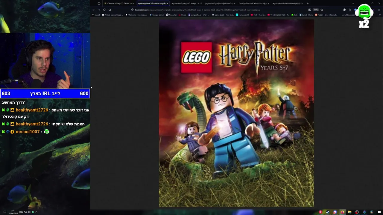Viewport: 383px width, 215px height.
Task: Open the Lurkit - Home bookmark
Action: 306,15
